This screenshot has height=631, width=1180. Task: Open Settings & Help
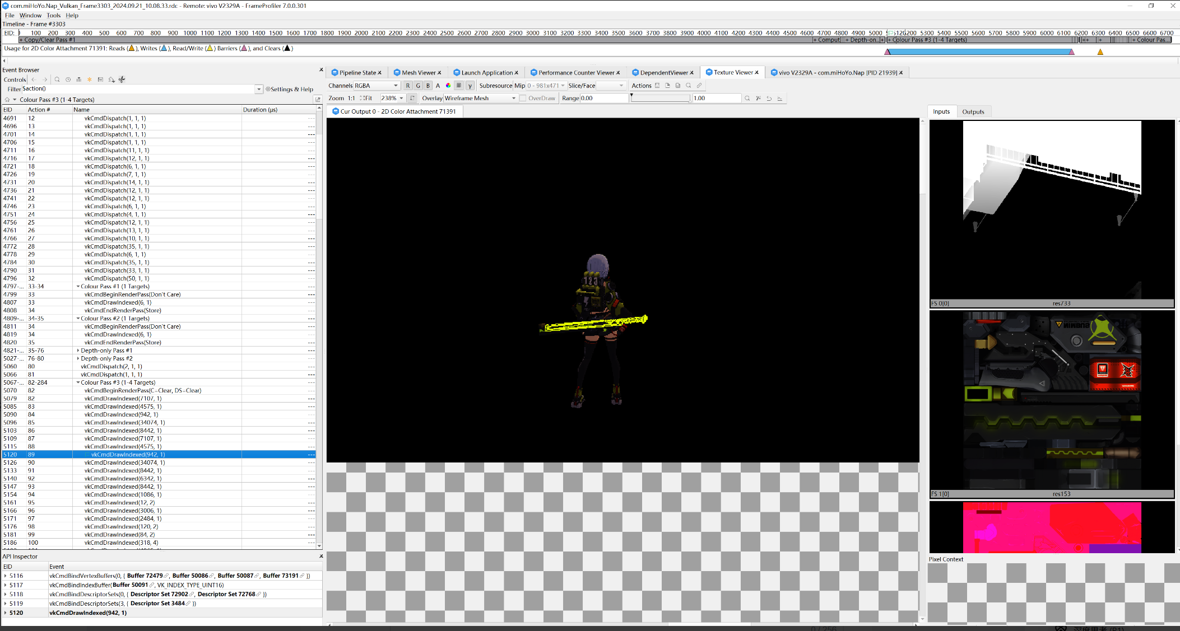287,88
